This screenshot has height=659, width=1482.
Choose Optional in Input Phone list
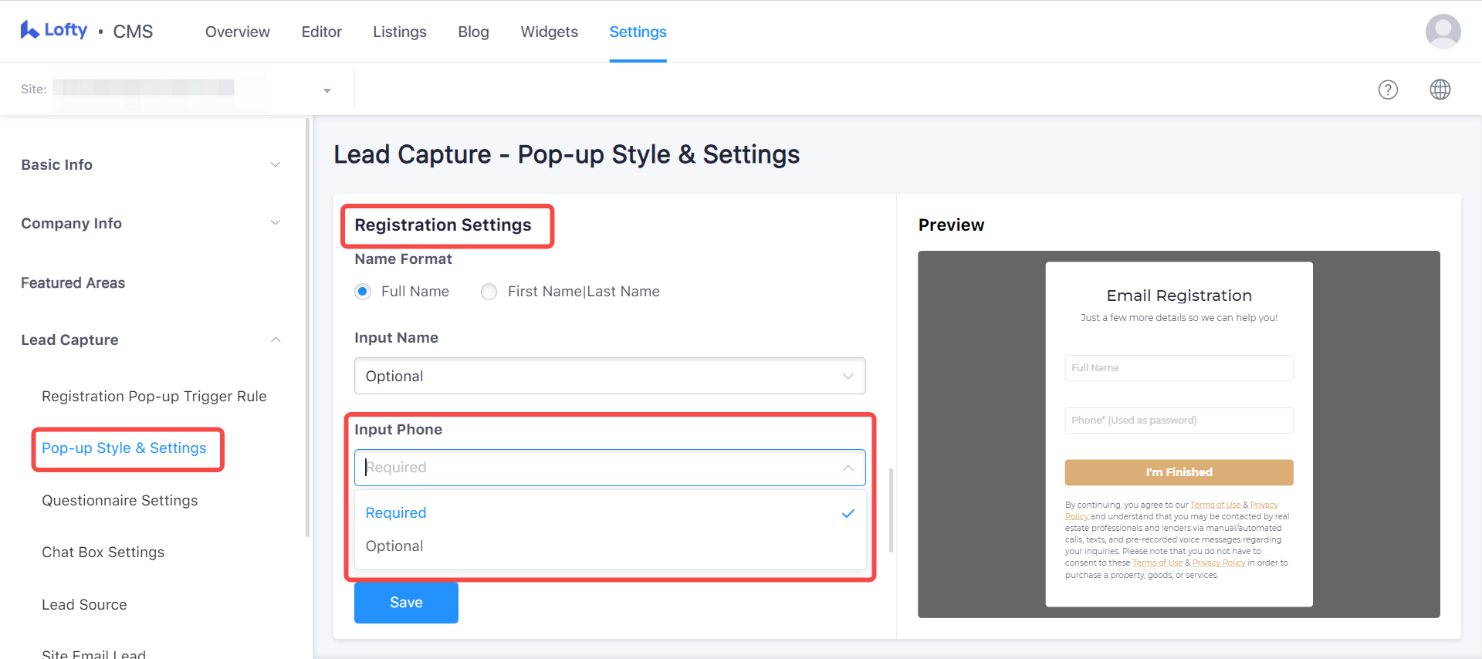click(x=394, y=546)
